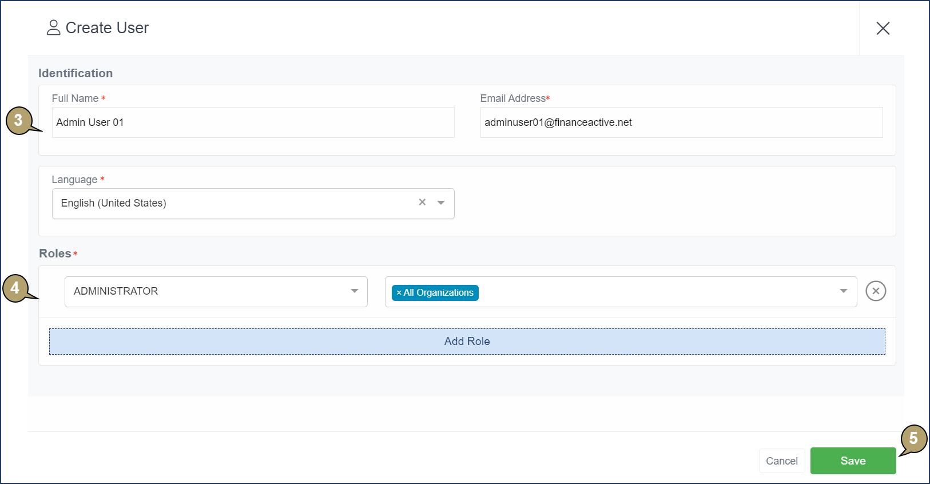This screenshot has height=484, width=930.
Task: Click the user profile icon beside Create User
Action: 53,27
